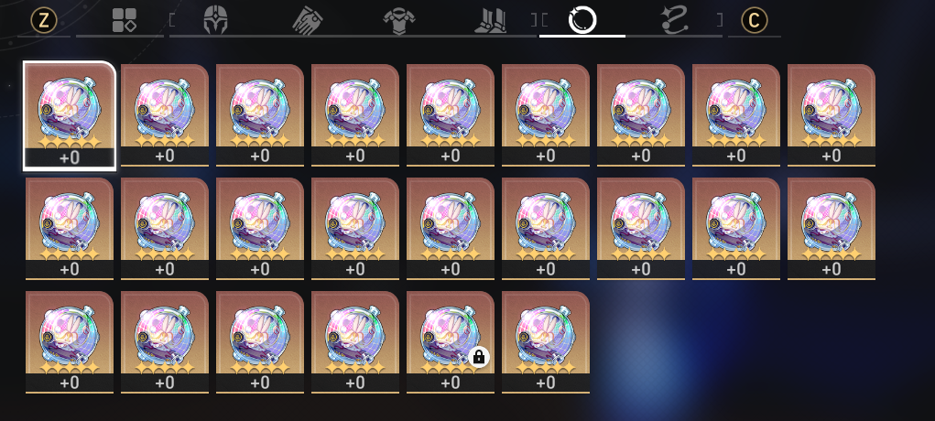Select the Head relic filter icon
The image size is (935, 421).
point(216,20)
